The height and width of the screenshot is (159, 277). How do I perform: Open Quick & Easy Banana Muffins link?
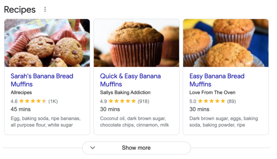130,80
